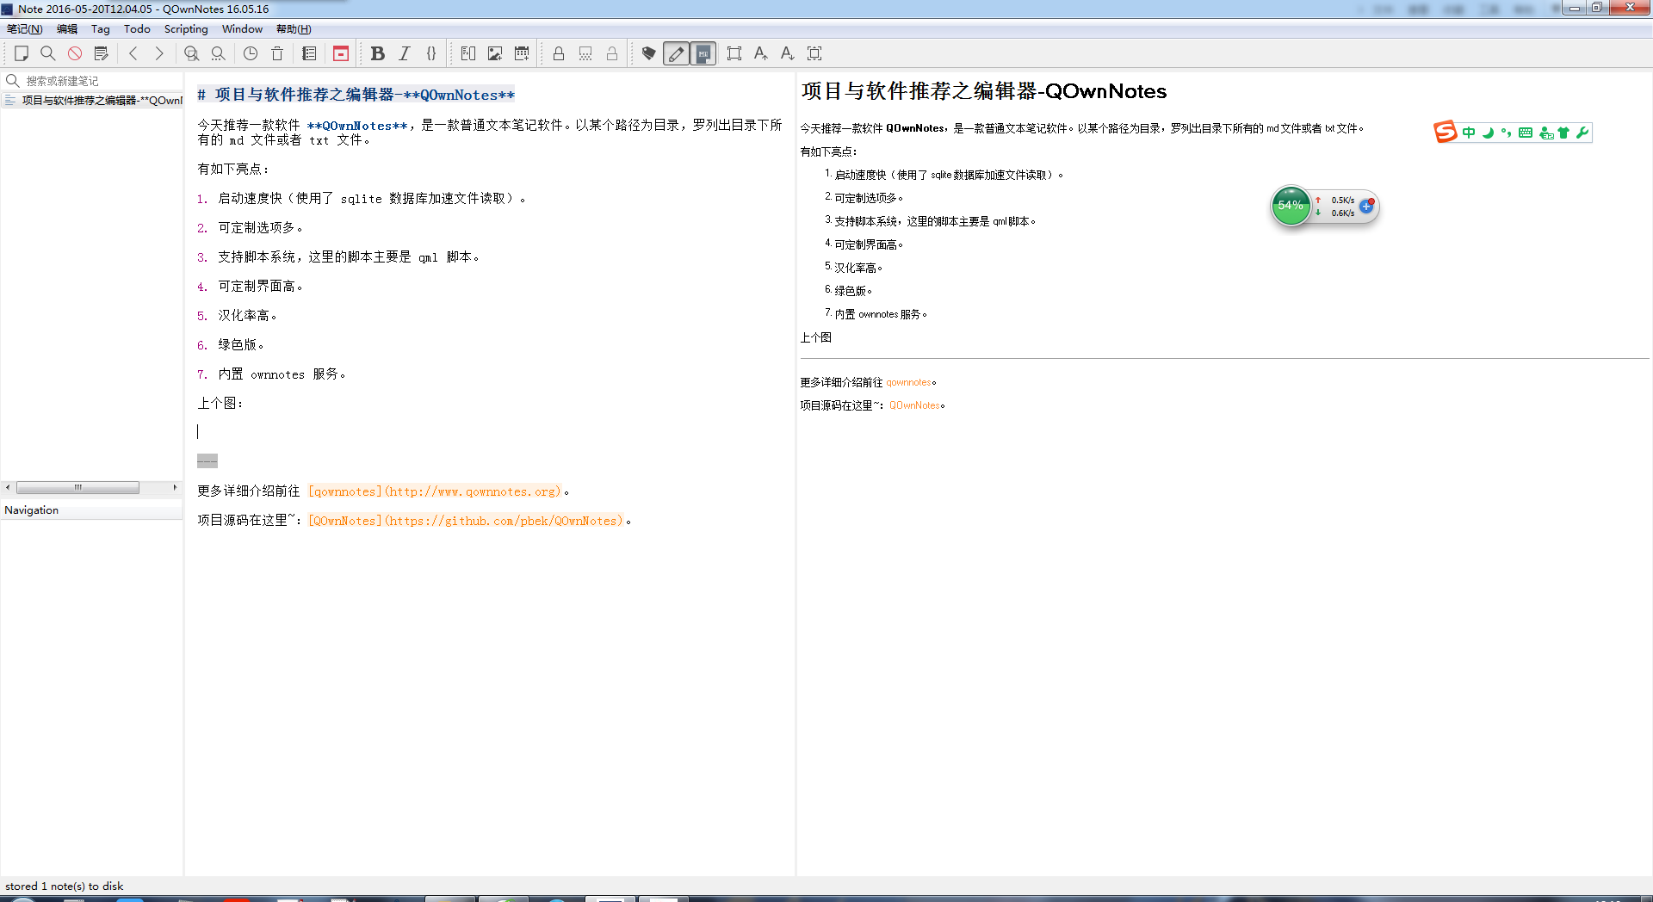Viewport: 1653px width, 902px height.
Task: Click the preview title 项目与软件推荐之编辑器-QOwnNotes
Action: (x=984, y=91)
